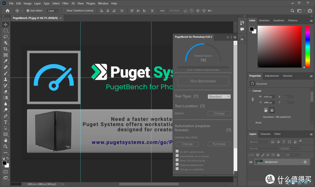
Task: Check Exit app on completion
Action: pyautogui.click(x=177, y=169)
